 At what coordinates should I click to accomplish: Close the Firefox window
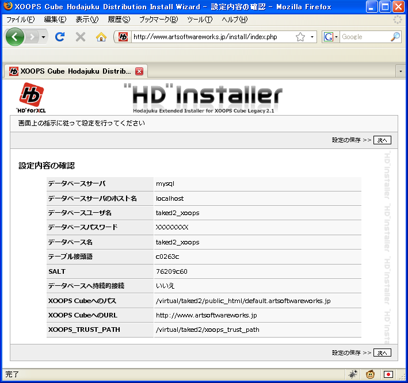click(x=399, y=7)
